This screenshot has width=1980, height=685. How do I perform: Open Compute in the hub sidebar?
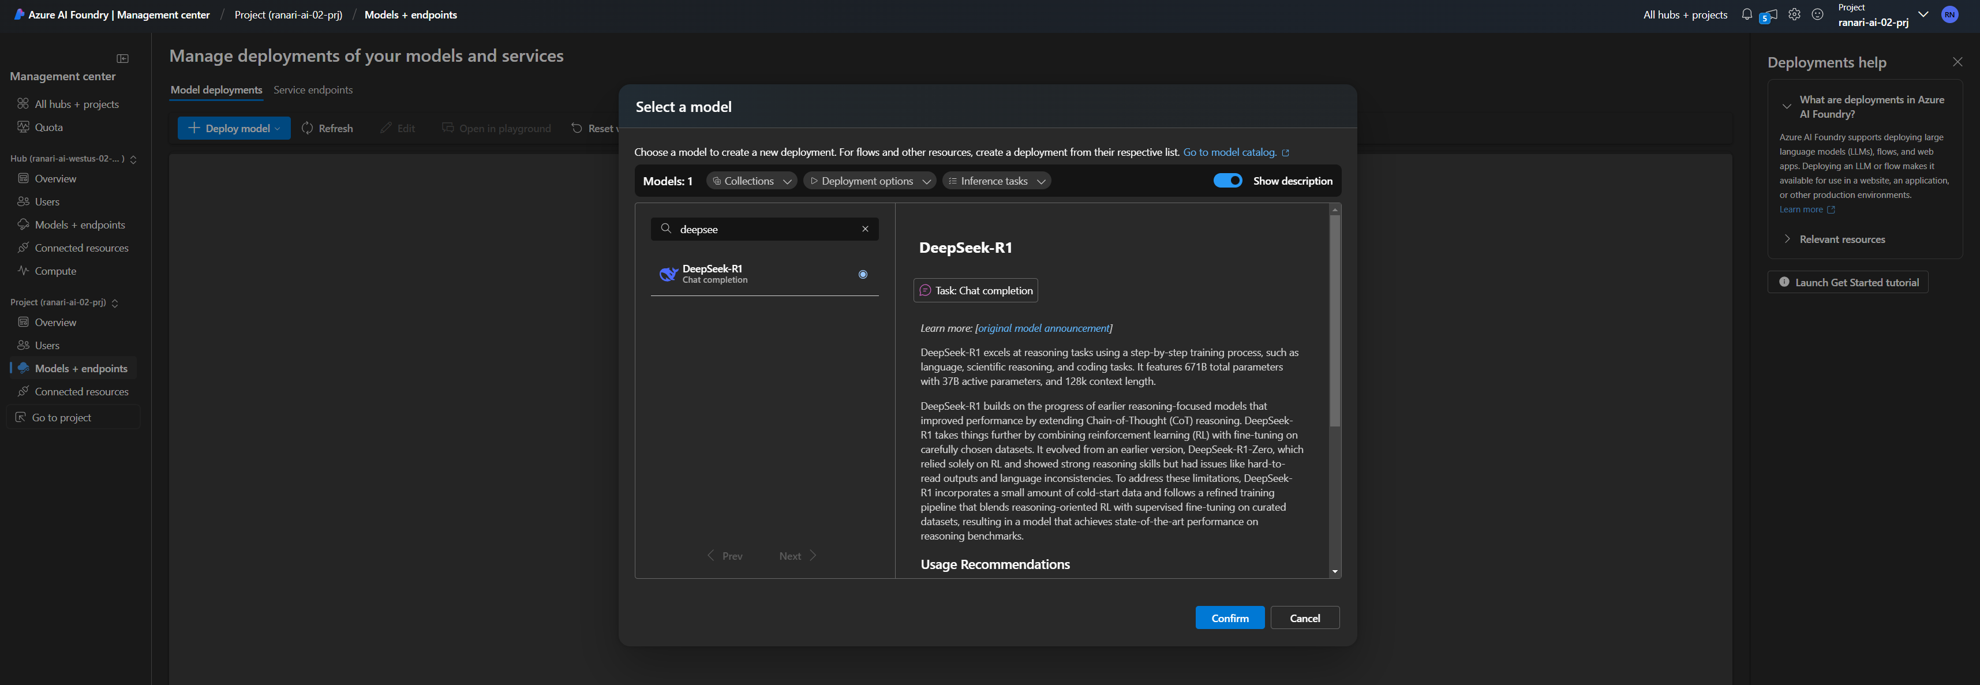click(x=55, y=271)
